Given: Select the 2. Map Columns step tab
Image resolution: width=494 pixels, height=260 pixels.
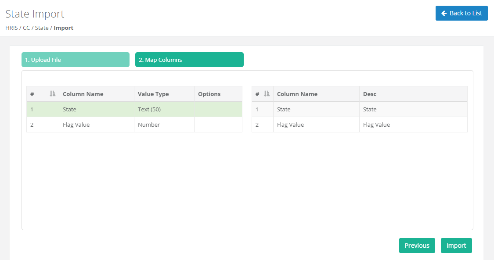Looking at the screenshot, I should click(x=189, y=60).
